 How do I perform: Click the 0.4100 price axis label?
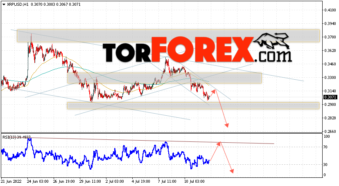point(330,10)
